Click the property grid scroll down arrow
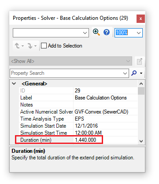 pyautogui.click(x=141, y=141)
